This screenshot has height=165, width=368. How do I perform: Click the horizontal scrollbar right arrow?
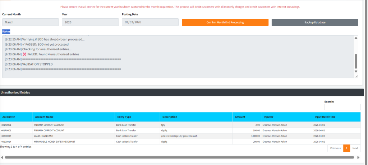pyautogui.click(x=358, y=157)
